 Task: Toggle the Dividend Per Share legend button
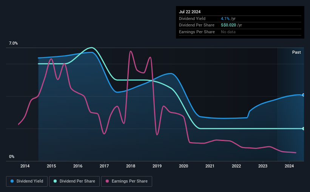(74, 181)
